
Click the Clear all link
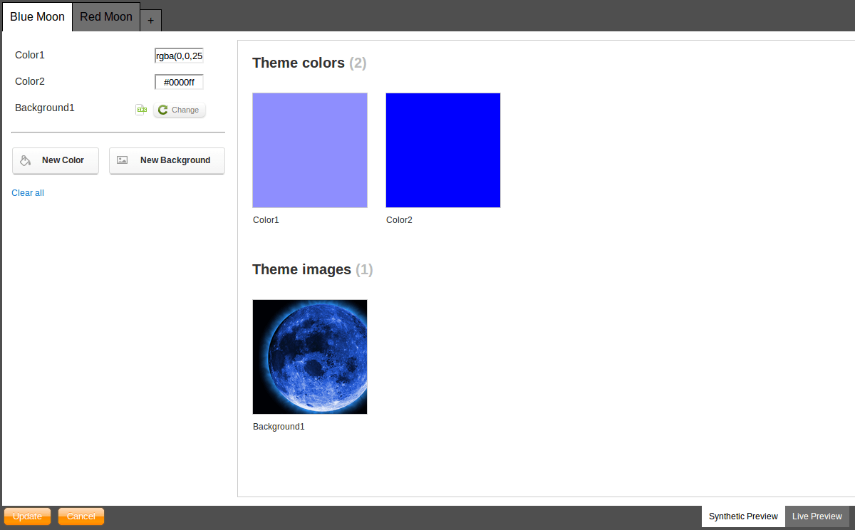click(x=28, y=192)
